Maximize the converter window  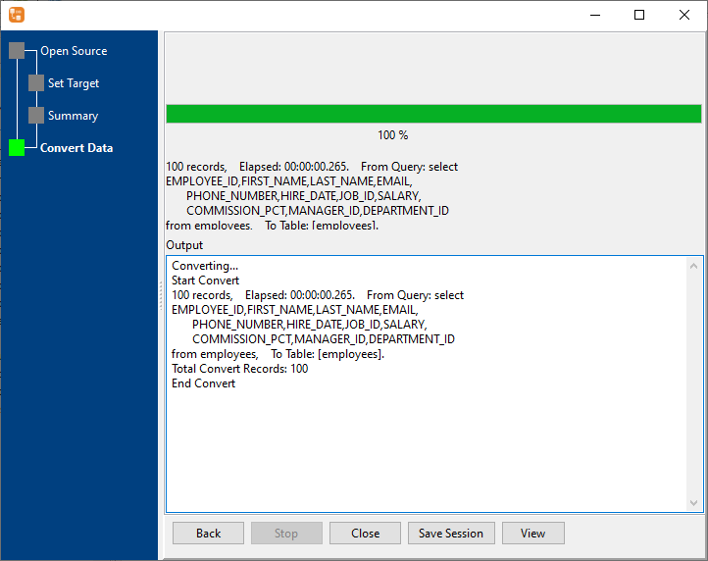tap(639, 15)
